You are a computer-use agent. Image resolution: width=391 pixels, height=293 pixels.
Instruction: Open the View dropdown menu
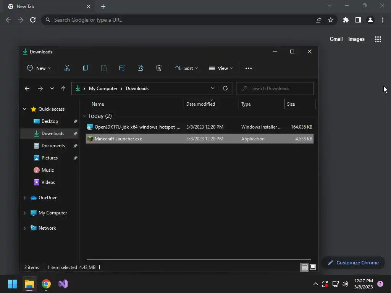[221, 68]
